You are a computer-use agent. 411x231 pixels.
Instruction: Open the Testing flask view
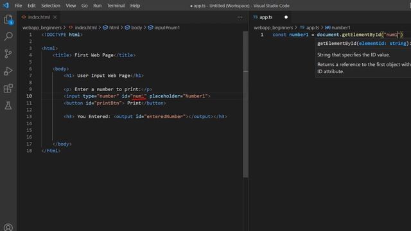click(8, 105)
